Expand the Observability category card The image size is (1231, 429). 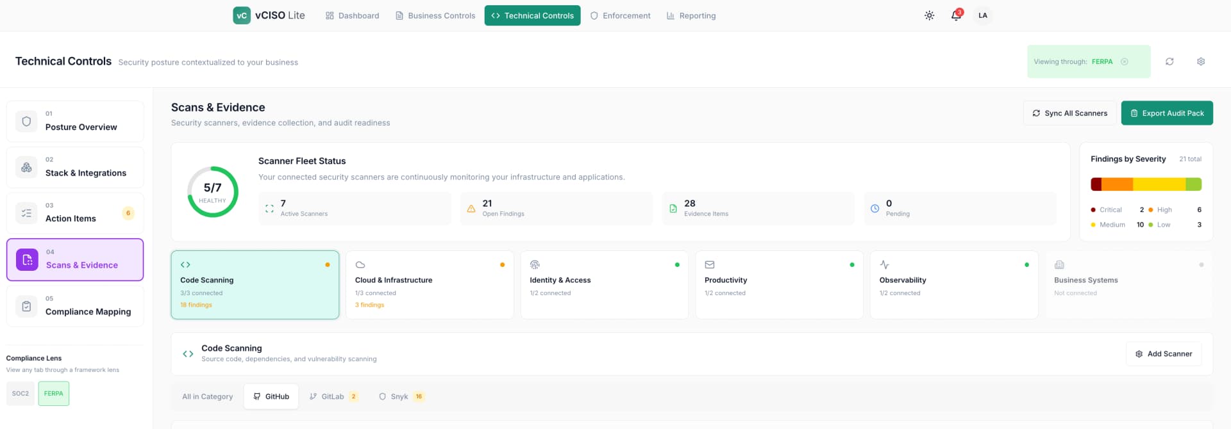point(953,284)
